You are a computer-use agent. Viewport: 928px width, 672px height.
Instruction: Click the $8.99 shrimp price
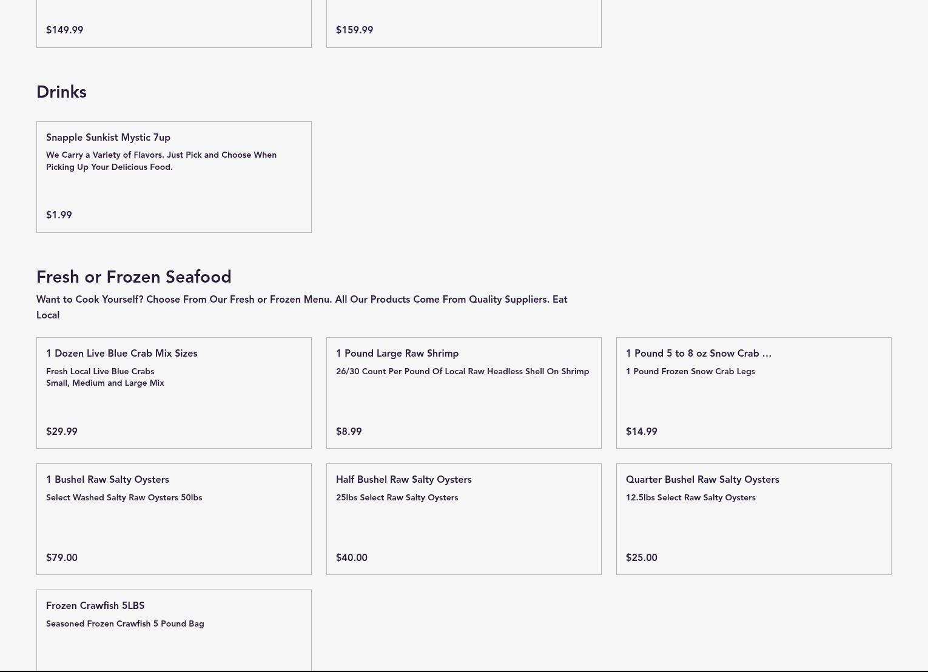pos(349,432)
